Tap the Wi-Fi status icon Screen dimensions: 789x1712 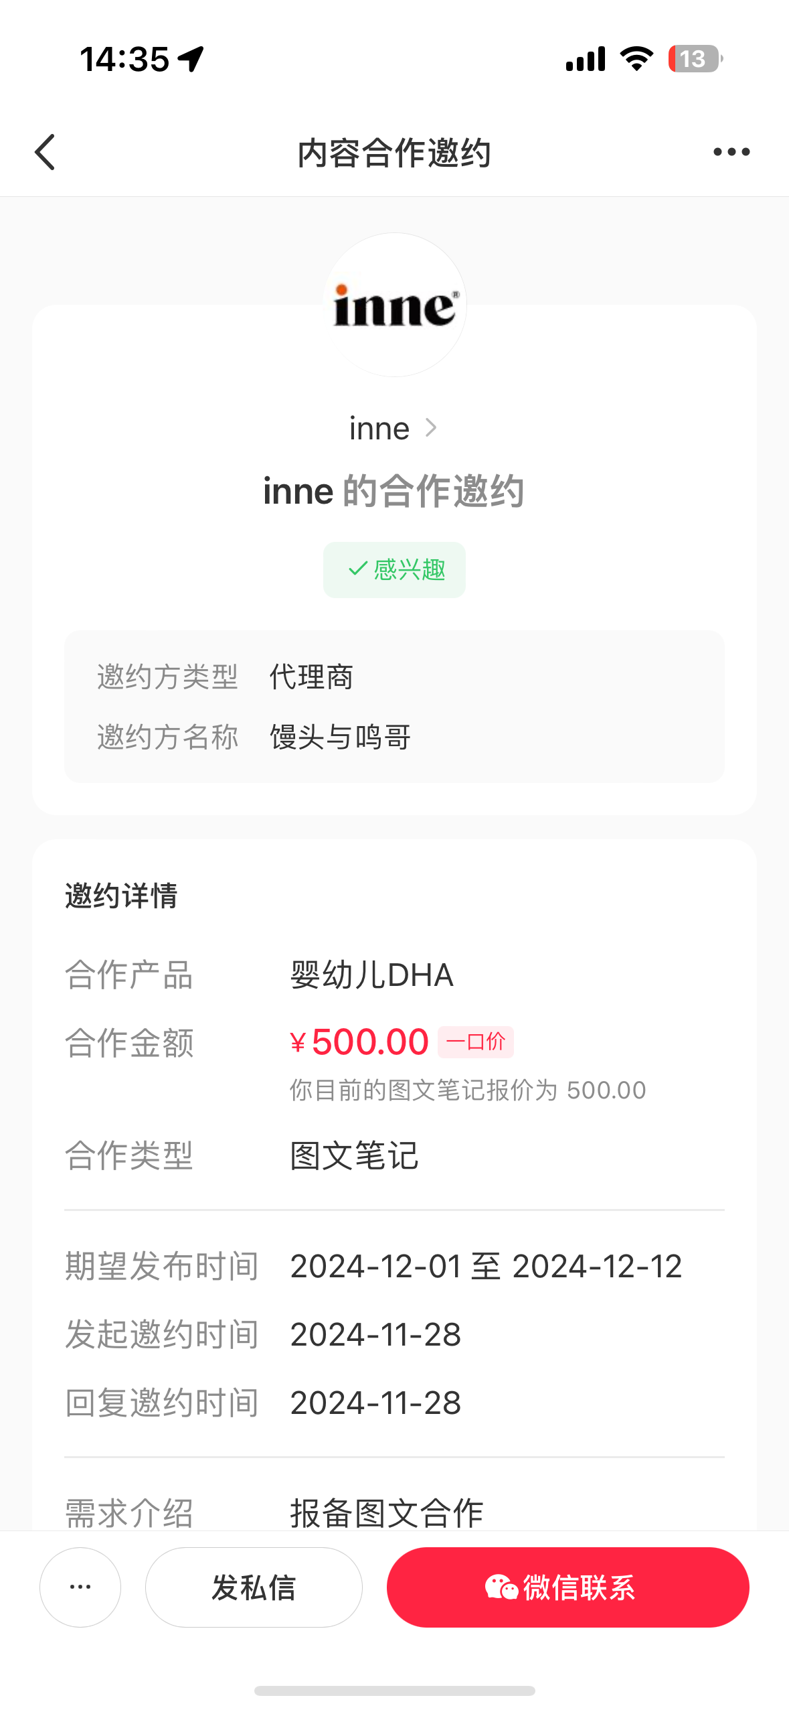tap(636, 59)
